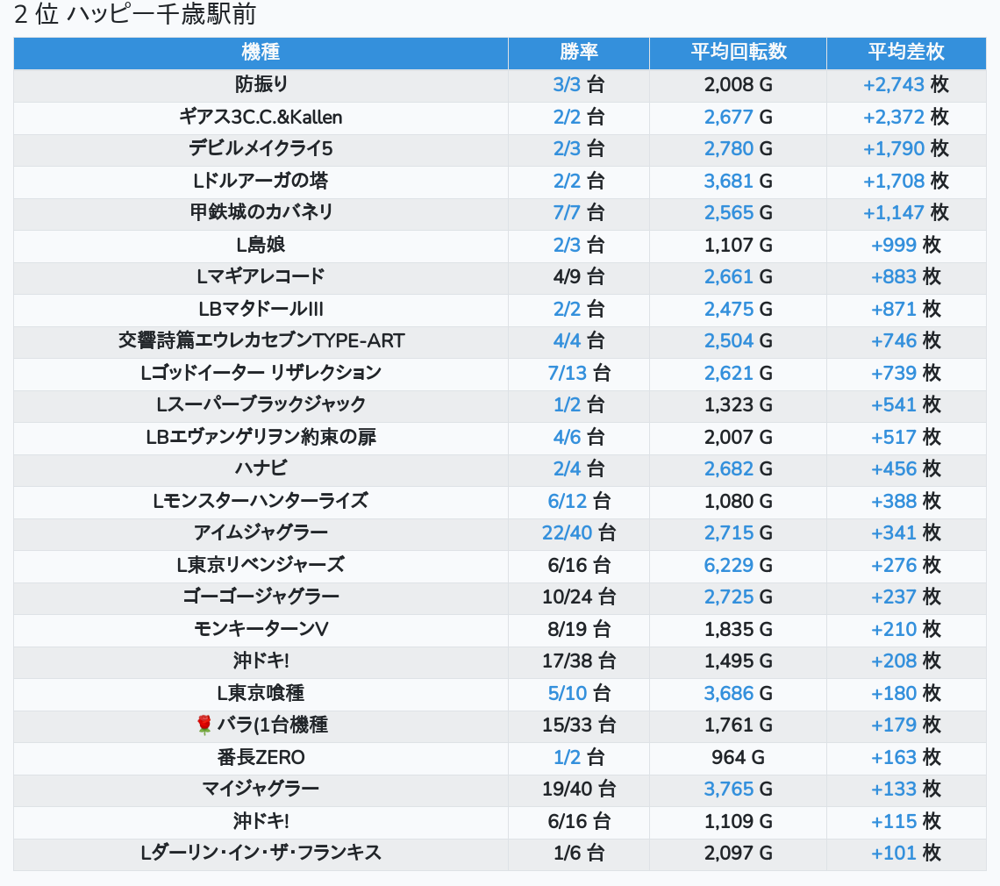Select 甲鉄城のカバネリ machine name

261,212
